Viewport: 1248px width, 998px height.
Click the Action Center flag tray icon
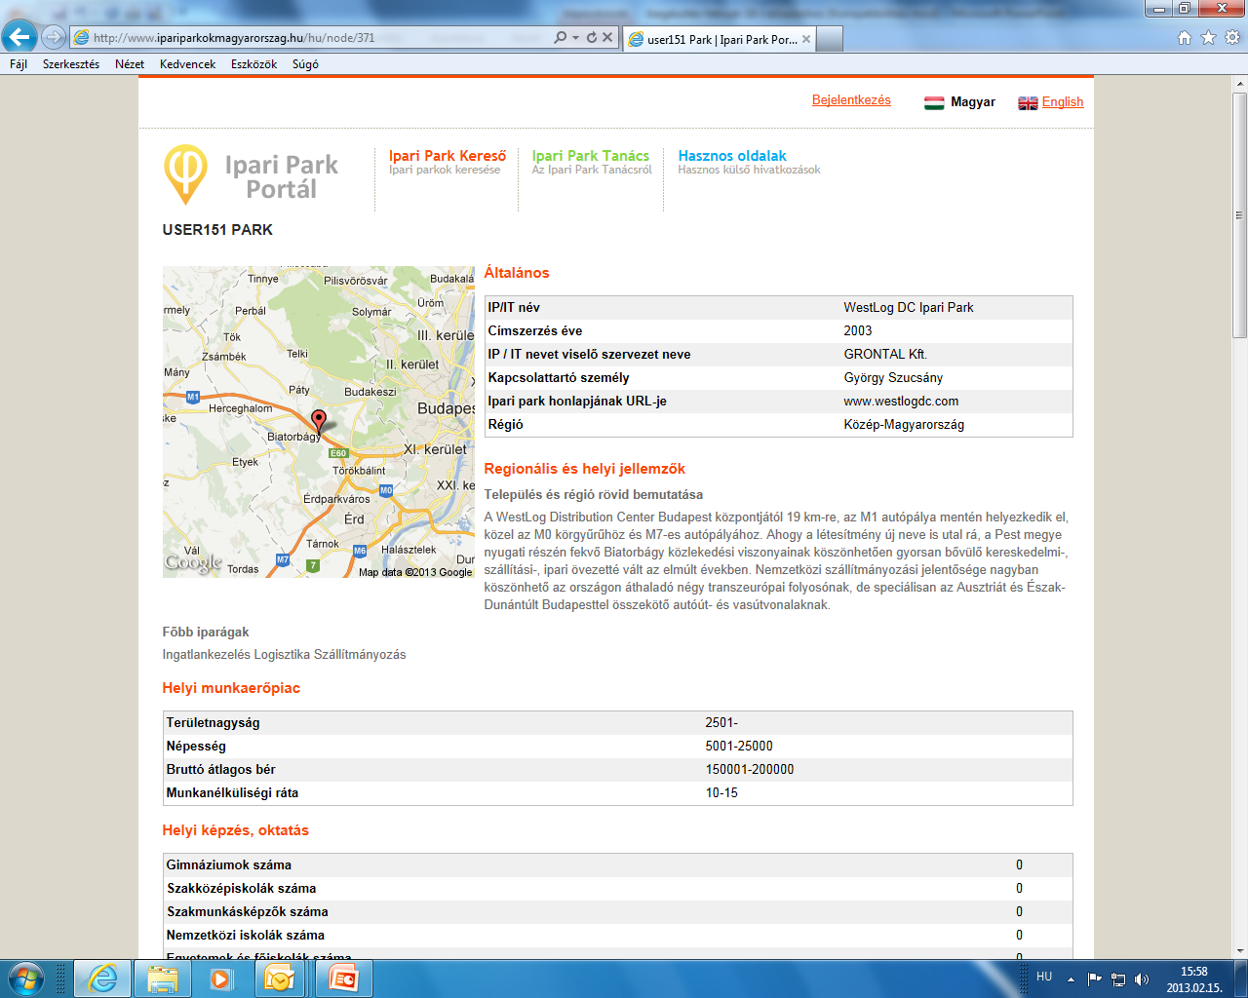pyautogui.click(x=1095, y=979)
